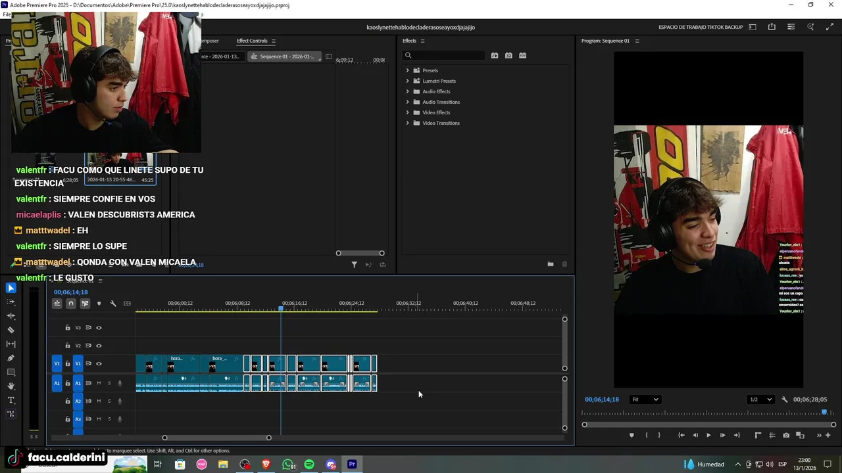Image resolution: width=842 pixels, height=473 pixels.
Task: Click the Add Marker icon in timeline
Action: click(99, 304)
